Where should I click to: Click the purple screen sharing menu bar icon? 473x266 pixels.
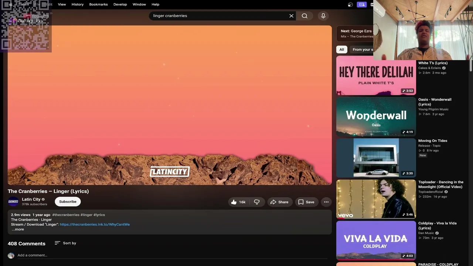pos(362,4)
